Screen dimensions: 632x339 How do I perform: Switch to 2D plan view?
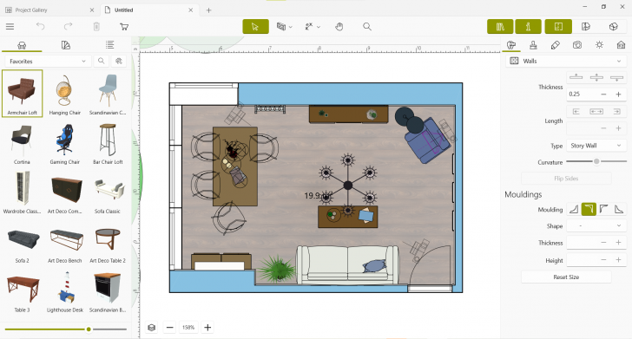pyautogui.click(x=558, y=27)
